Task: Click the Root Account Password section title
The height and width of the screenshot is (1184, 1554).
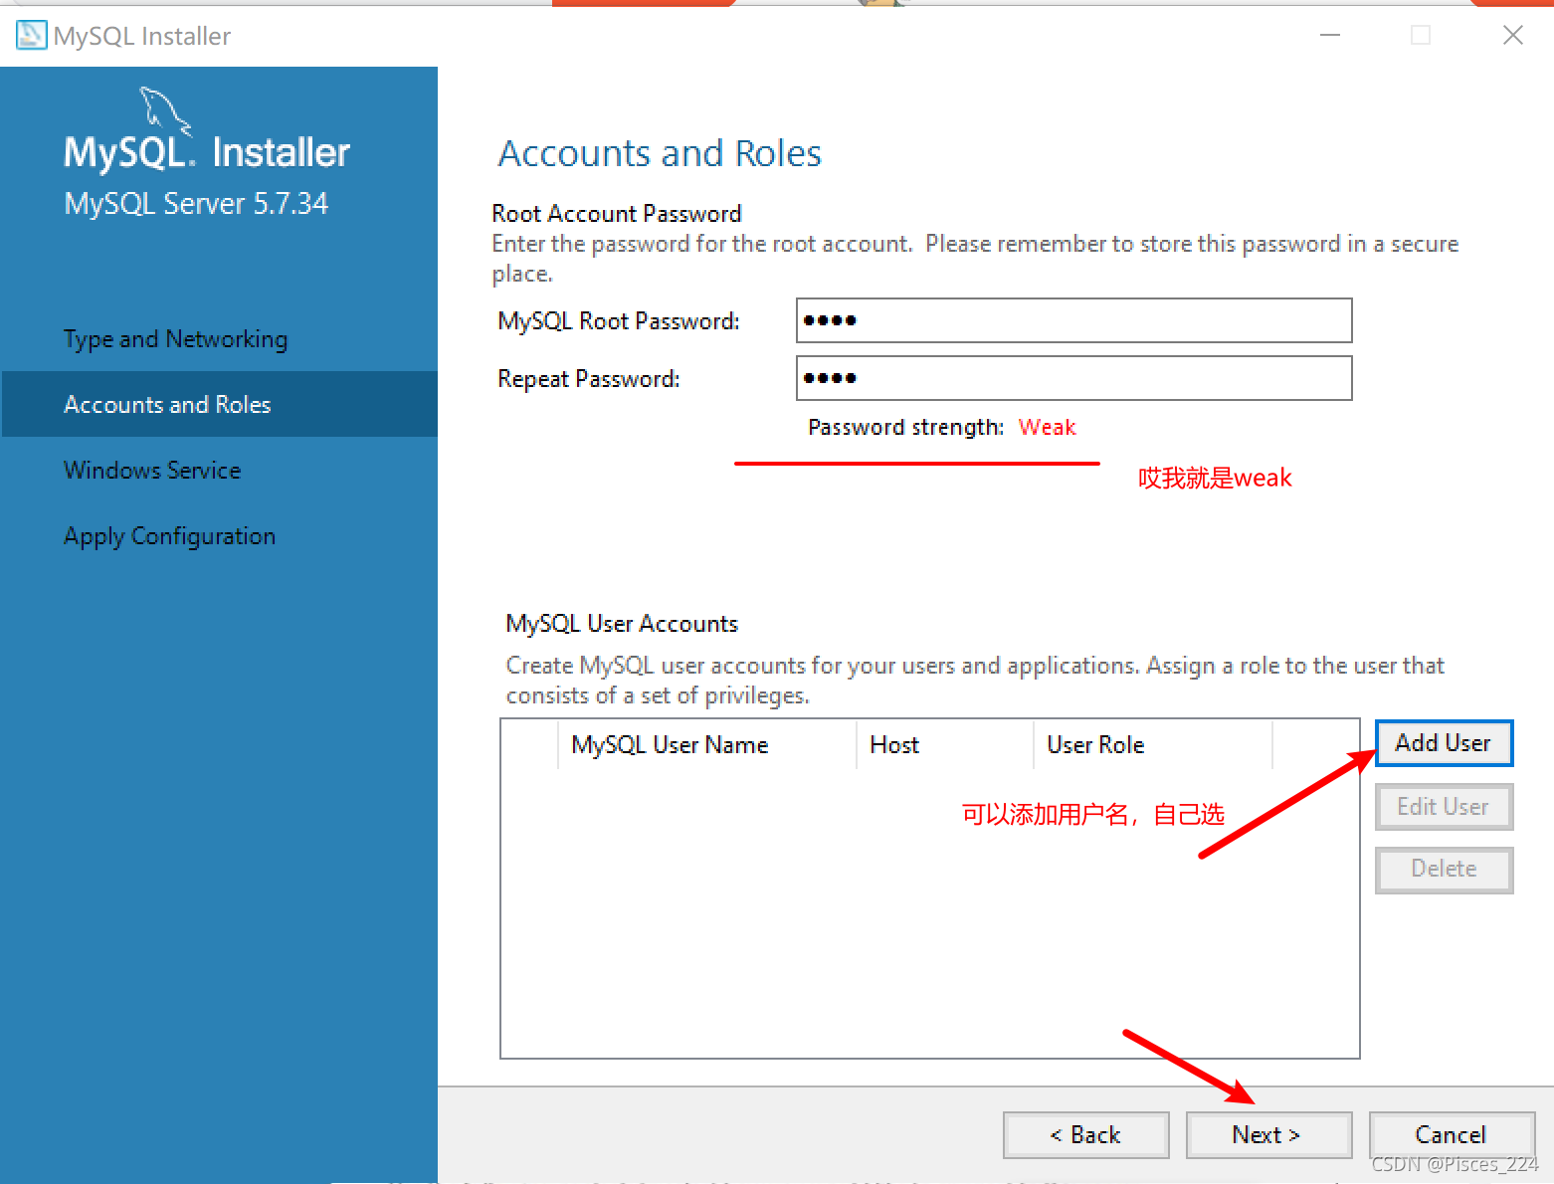Action: coord(617,214)
